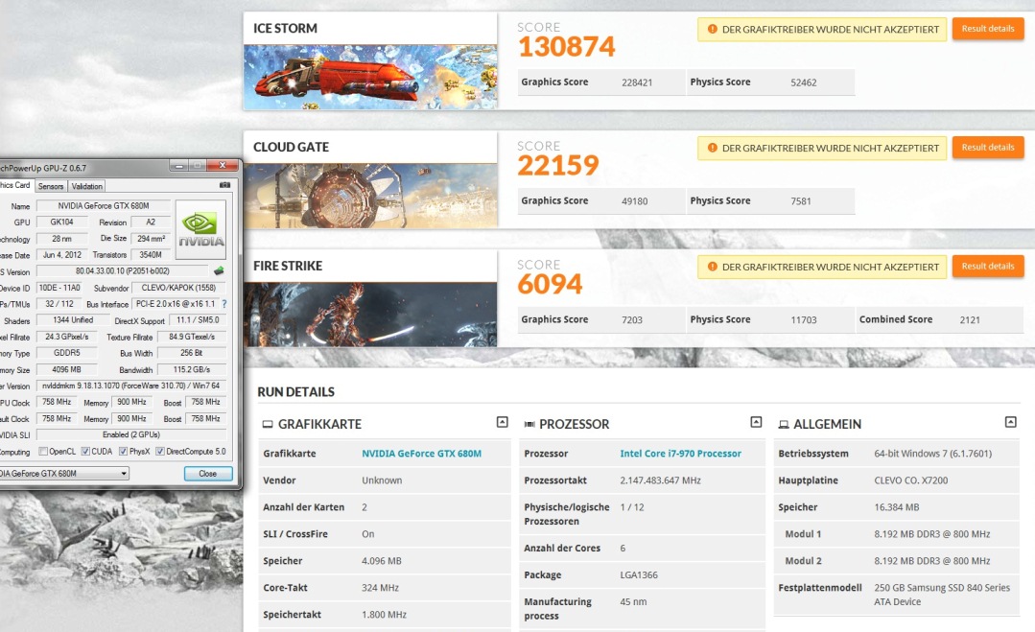Screen dimensions: 1035x632
Task: Open Result details for Ice Storm
Action: [987, 29]
